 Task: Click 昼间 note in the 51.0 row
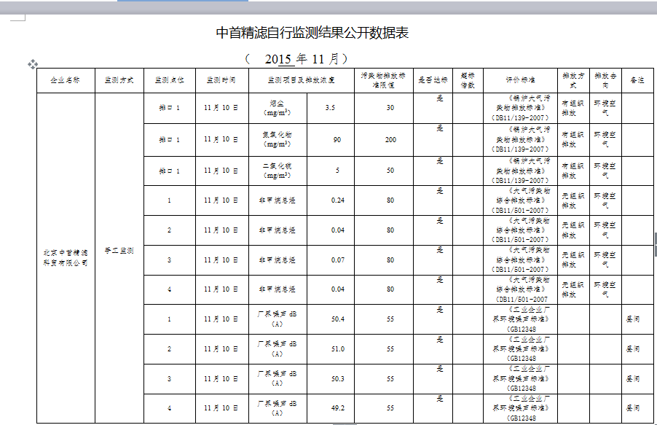633,349
